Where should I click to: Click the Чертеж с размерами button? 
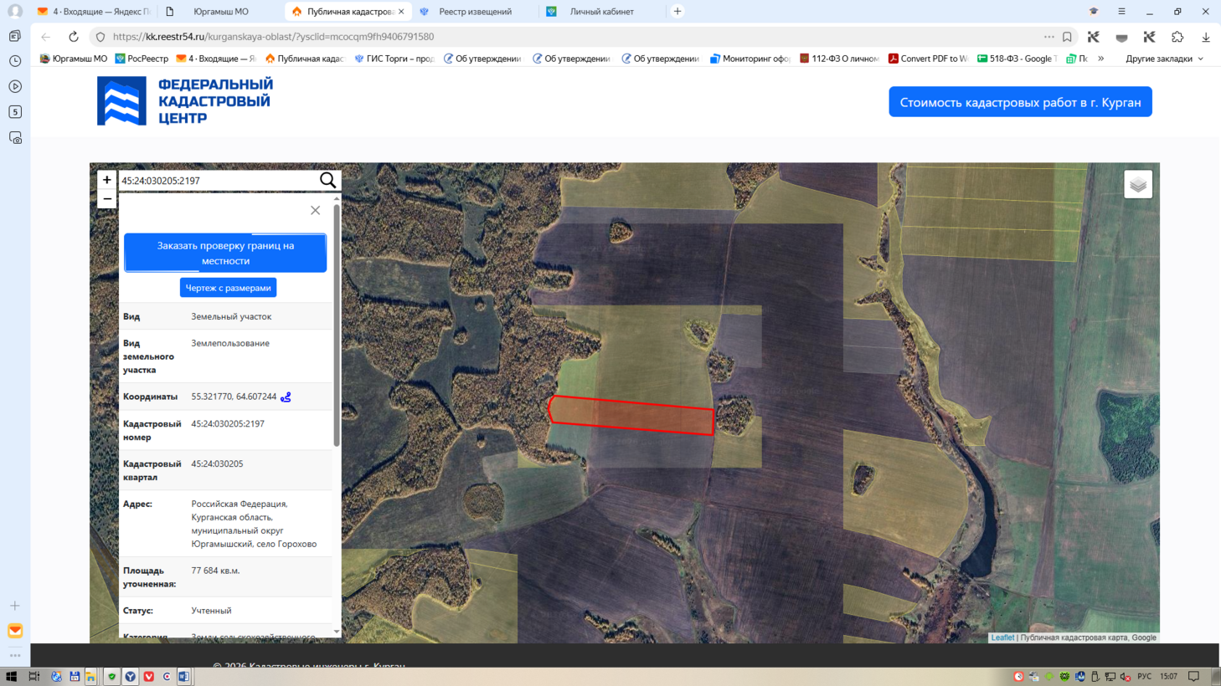(228, 288)
